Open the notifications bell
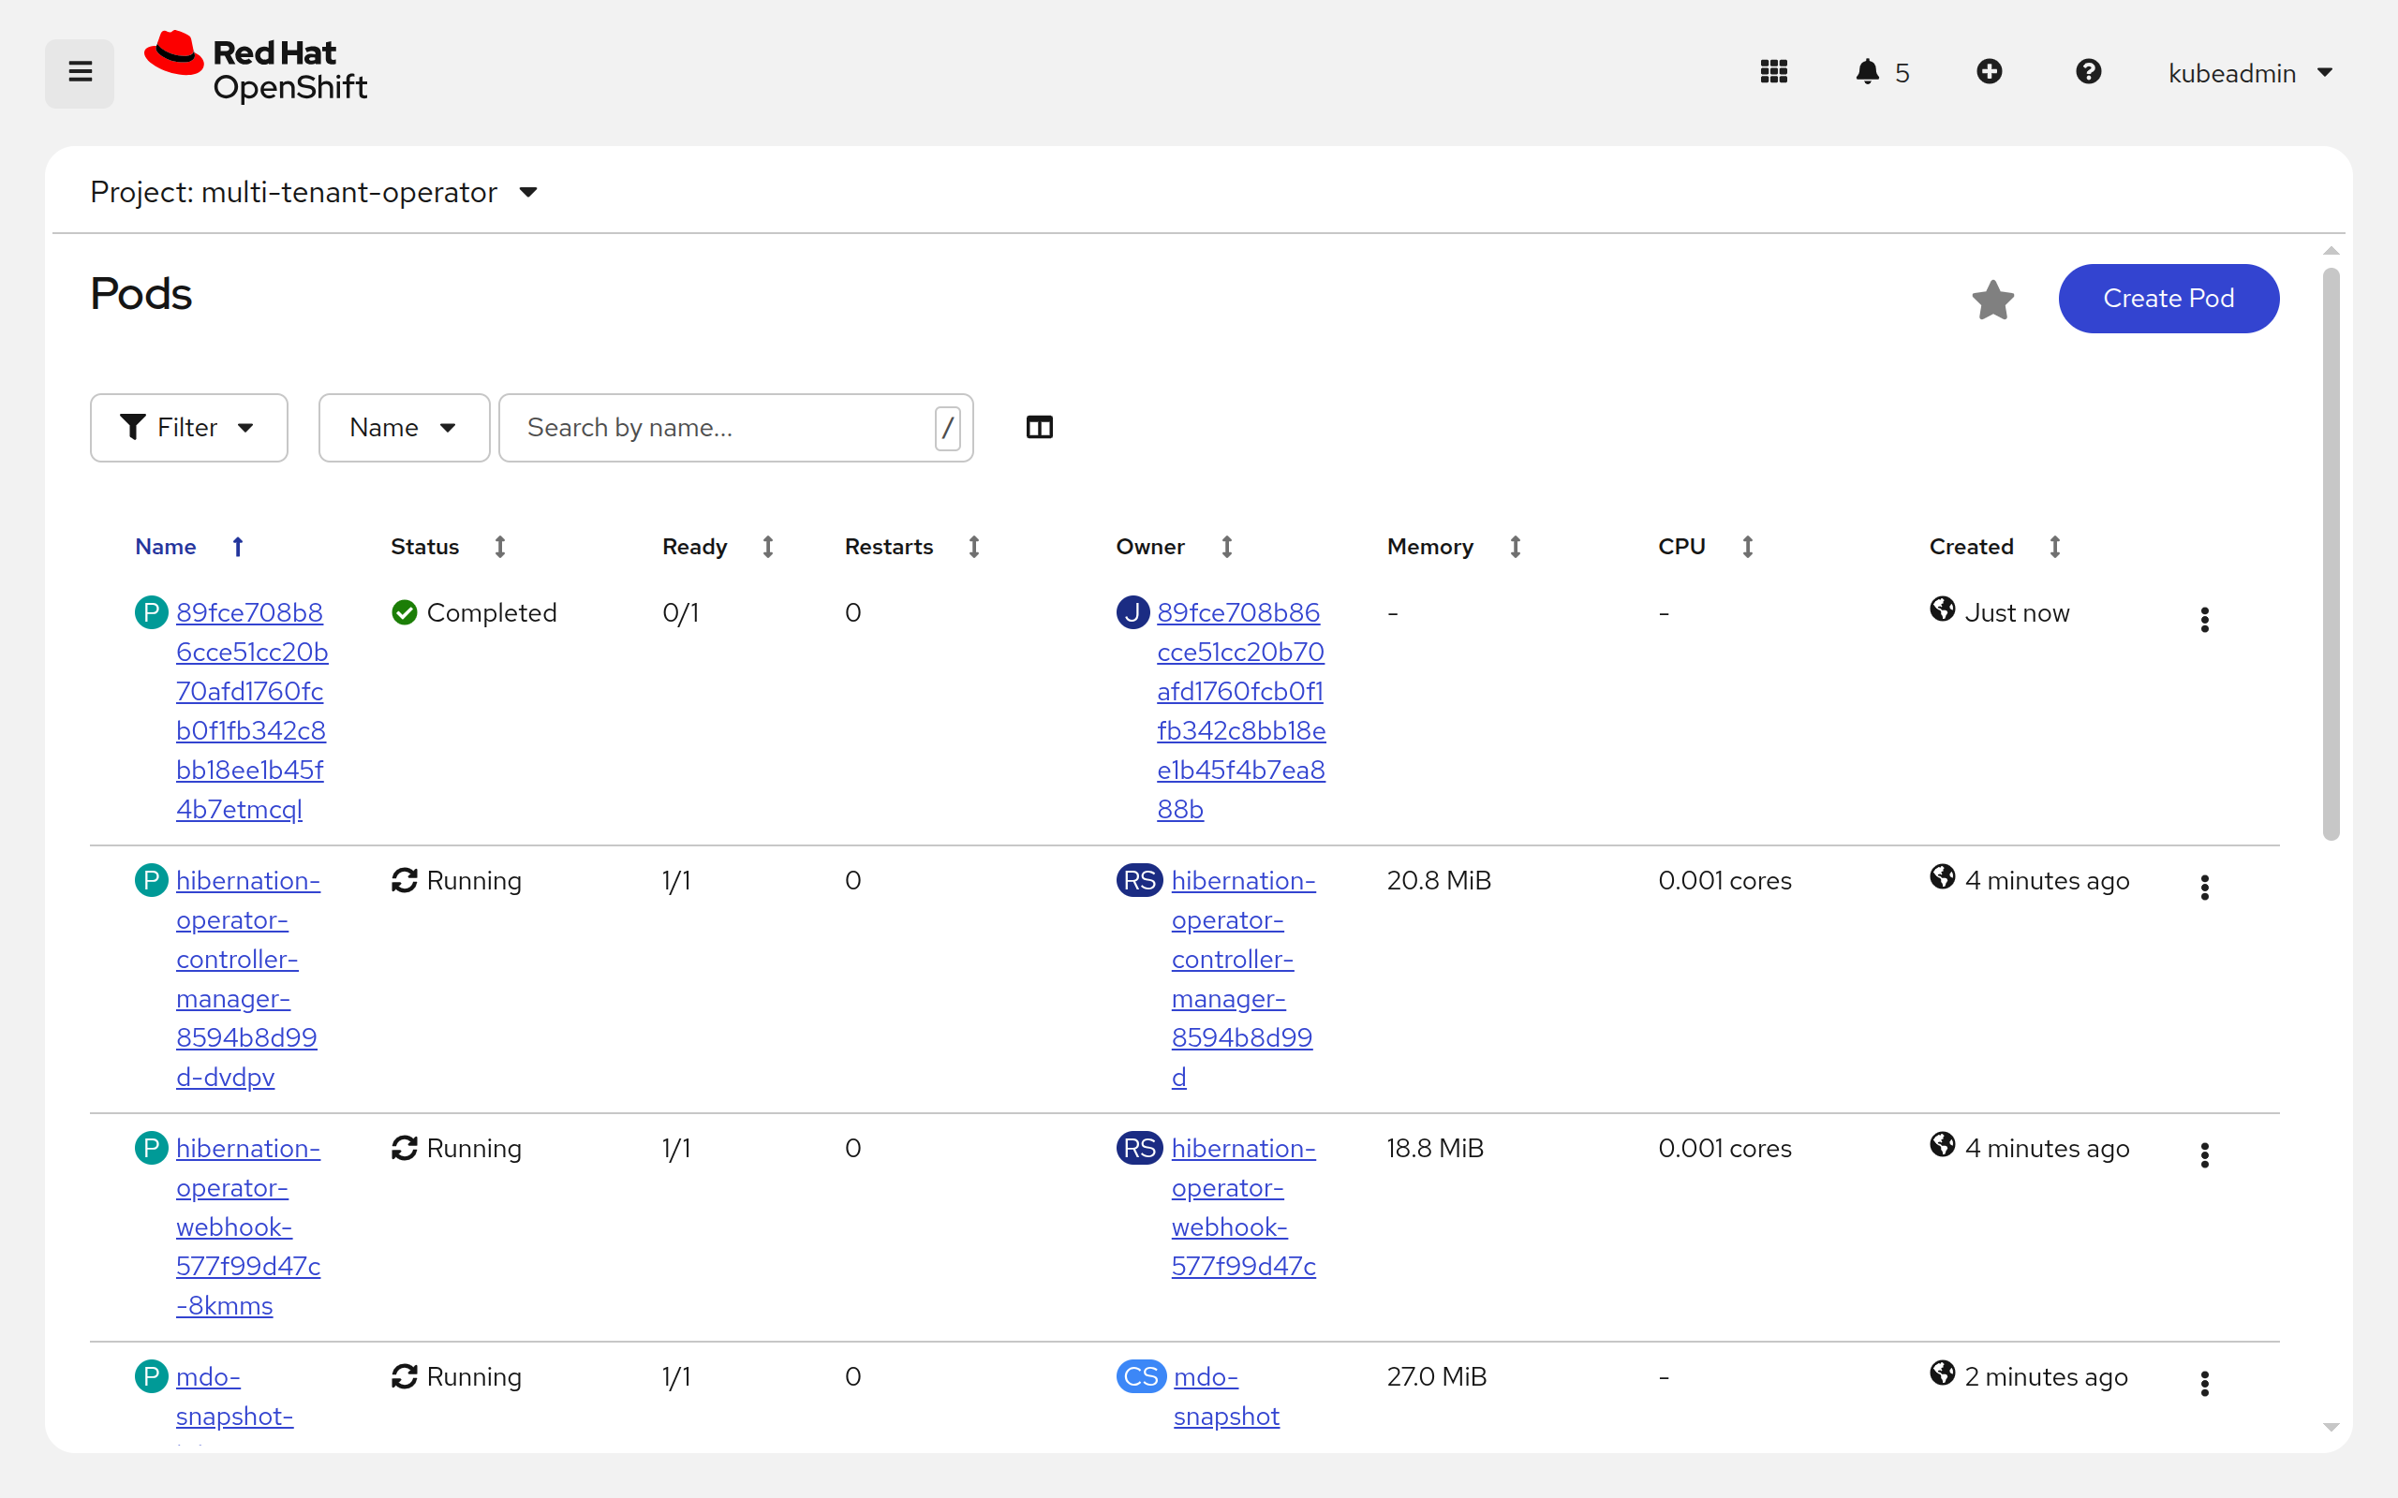This screenshot has height=1498, width=2398. coord(1881,72)
